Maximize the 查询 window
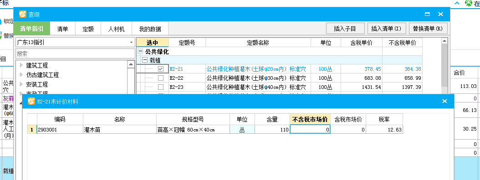Image resolution: width=480 pixels, height=180 pixels. click(x=427, y=15)
